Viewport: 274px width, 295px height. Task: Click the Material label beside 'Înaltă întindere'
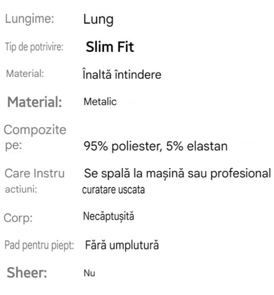tap(25, 74)
